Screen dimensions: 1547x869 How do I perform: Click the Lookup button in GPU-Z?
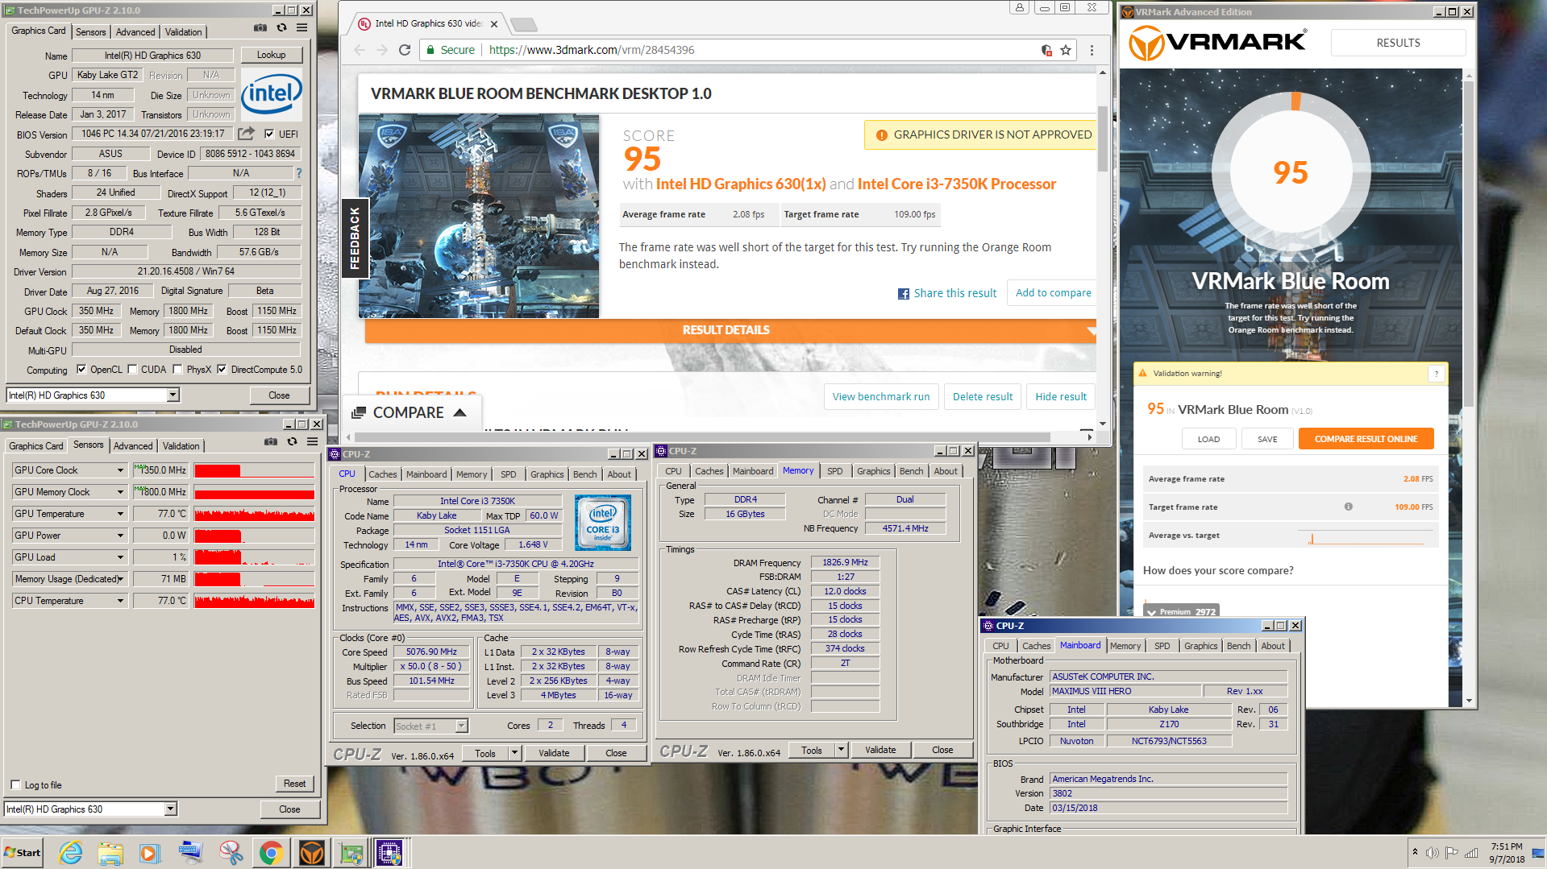tap(271, 56)
